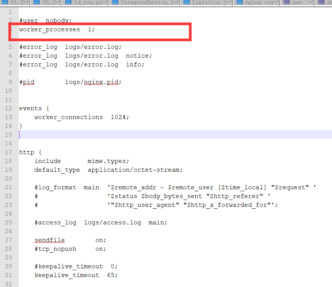Click the word 'notice;' on line 6

click(139, 56)
